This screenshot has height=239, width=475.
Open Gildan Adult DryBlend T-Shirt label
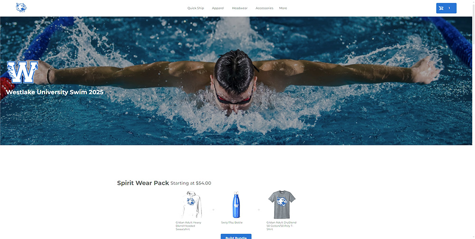[x=281, y=226]
